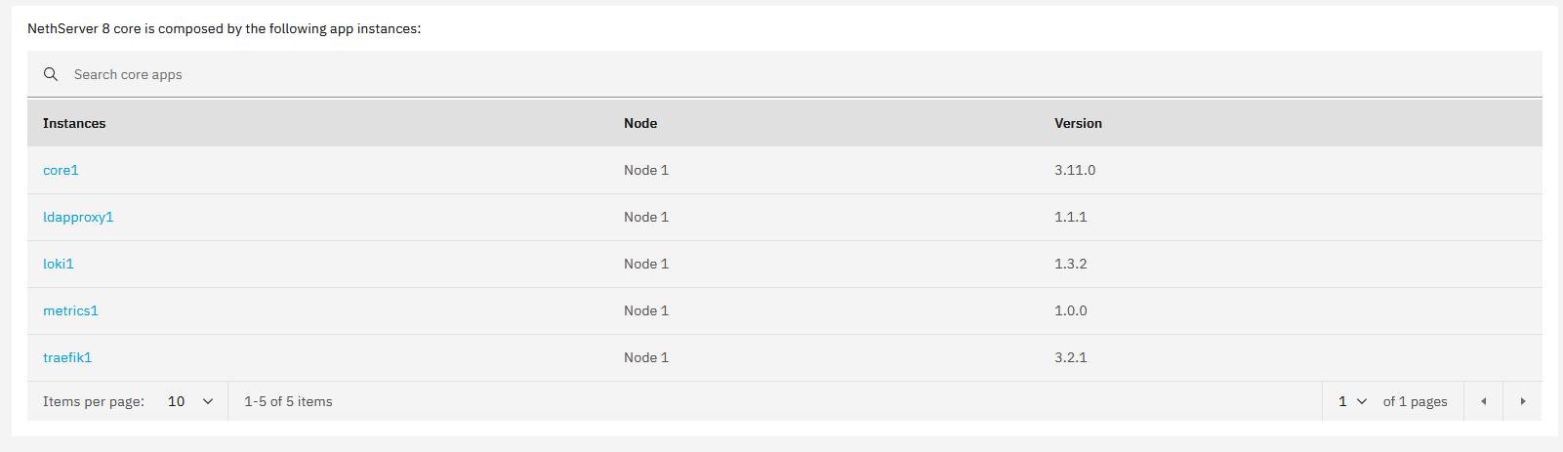Go to next page arrow
Viewport: 1563px width, 452px height.
click(x=1522, y=401)
